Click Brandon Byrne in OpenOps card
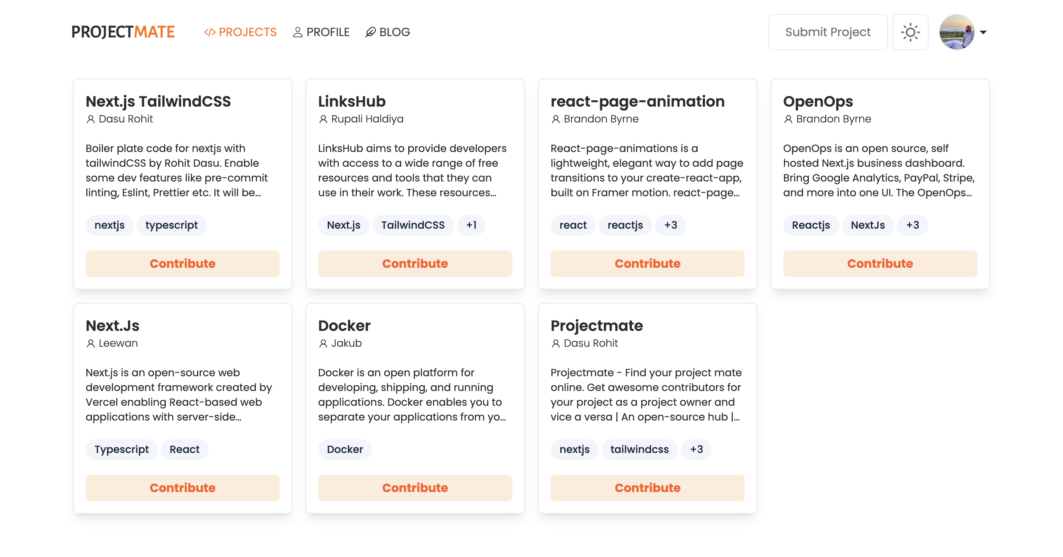This screenshot has width=1063, height=557. click(x=833, y=119)
